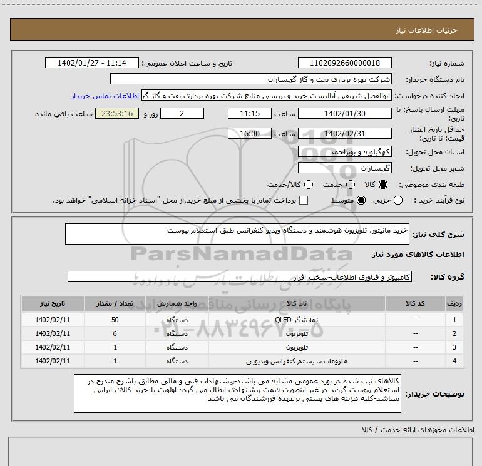
Task: Click the deadline time field 11:15
Action: point(250,113)
